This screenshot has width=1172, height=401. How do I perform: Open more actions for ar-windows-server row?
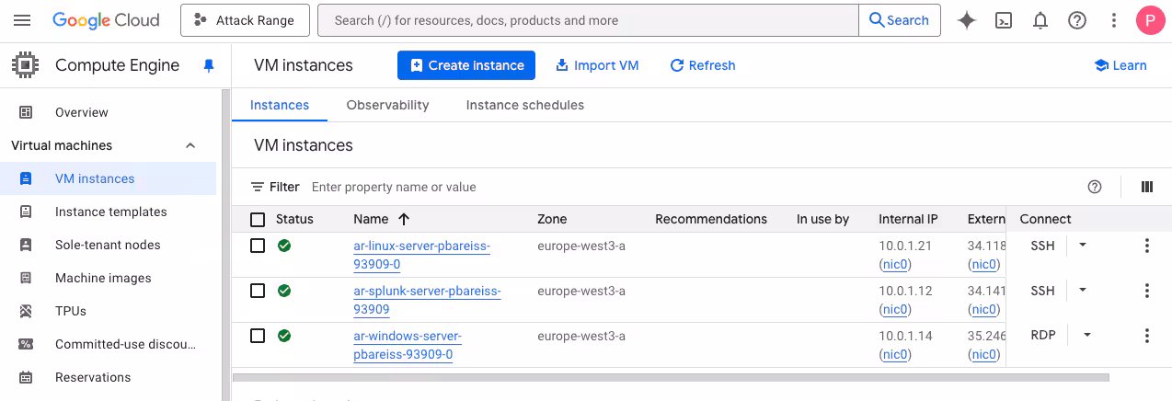pyautogui.click(x=1146, y=336)
